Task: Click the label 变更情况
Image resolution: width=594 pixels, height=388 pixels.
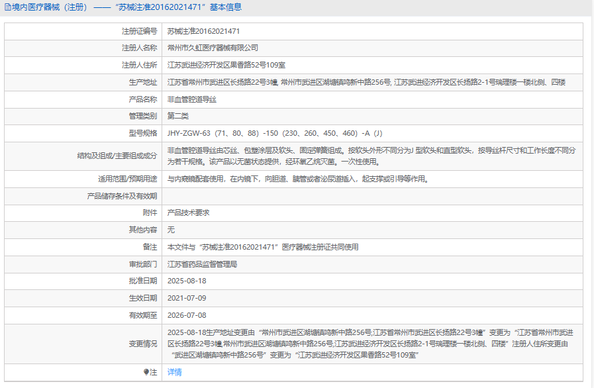Action: [143, 344]
